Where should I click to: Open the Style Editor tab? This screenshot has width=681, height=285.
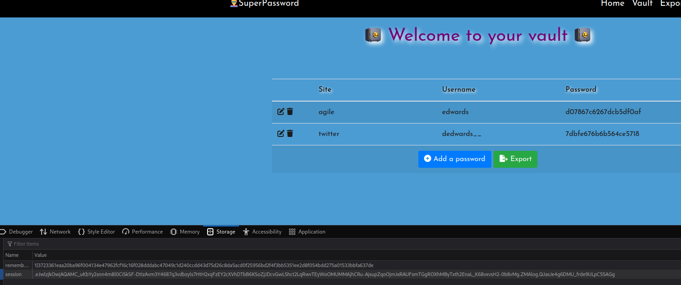(x=96, y=232)
